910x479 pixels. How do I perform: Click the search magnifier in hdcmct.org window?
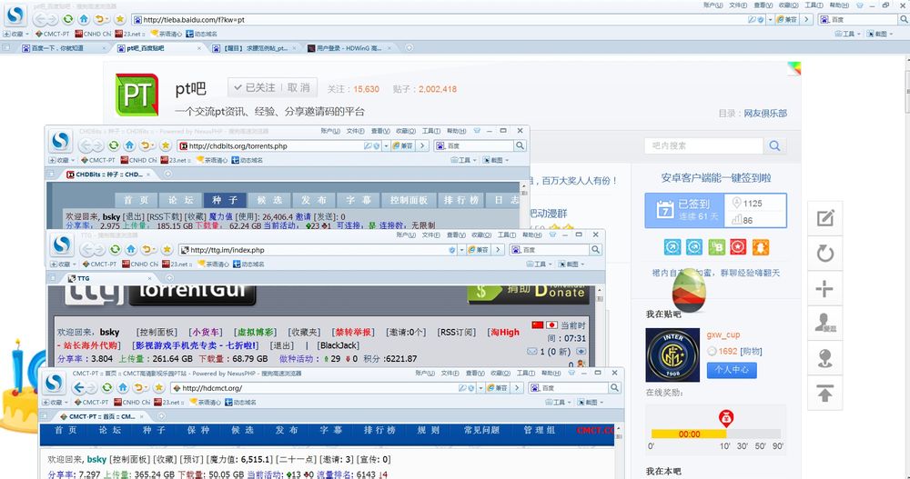614,387
